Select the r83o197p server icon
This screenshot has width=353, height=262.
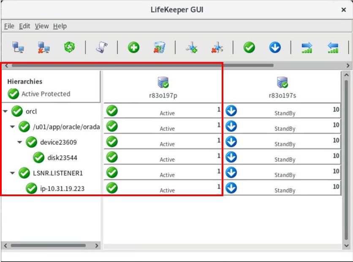pos(163,82)
